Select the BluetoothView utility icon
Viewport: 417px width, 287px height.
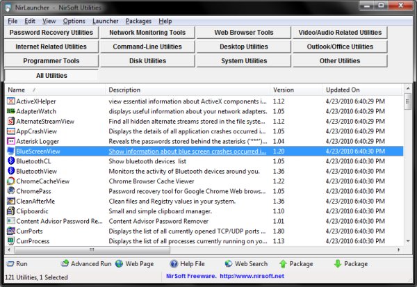tap(11, 171)
